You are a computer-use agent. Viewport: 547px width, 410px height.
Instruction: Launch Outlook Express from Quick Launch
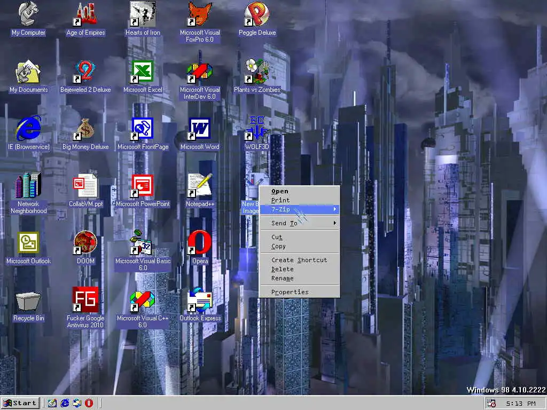pyautogui.click(x=77, y=404)
